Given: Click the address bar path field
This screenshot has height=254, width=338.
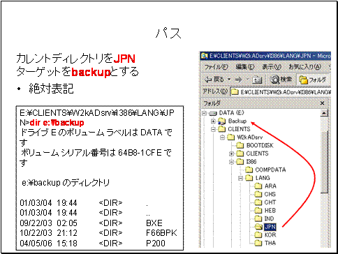Looking at the screenshot, I should click(x=281, y=92).
